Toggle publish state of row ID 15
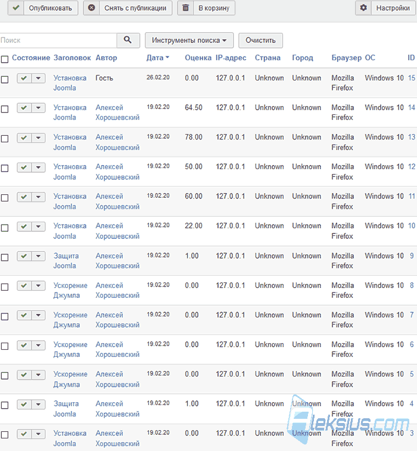The width and height of the screenshot is (417, 451). pyautogui.click(x=24, y=78)
